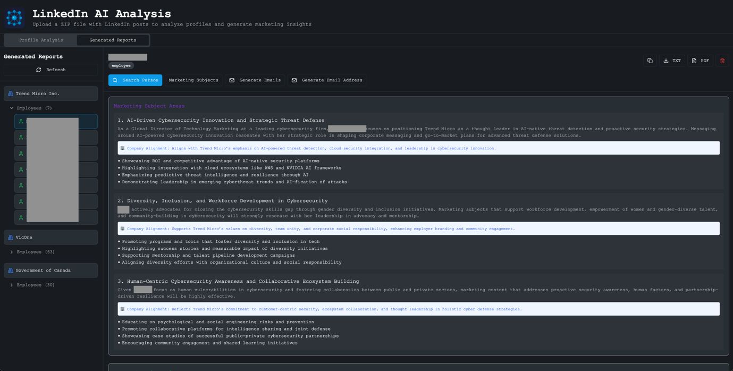This screenshot has height=371, width=733.
Task: Open Marketing Subjects section
Action: point(193,80)
